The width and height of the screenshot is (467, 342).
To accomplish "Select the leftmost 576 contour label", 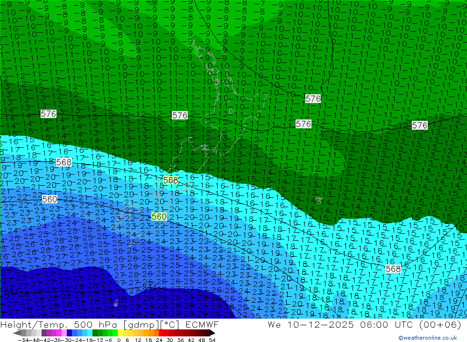I will click(x=49, y=114).
